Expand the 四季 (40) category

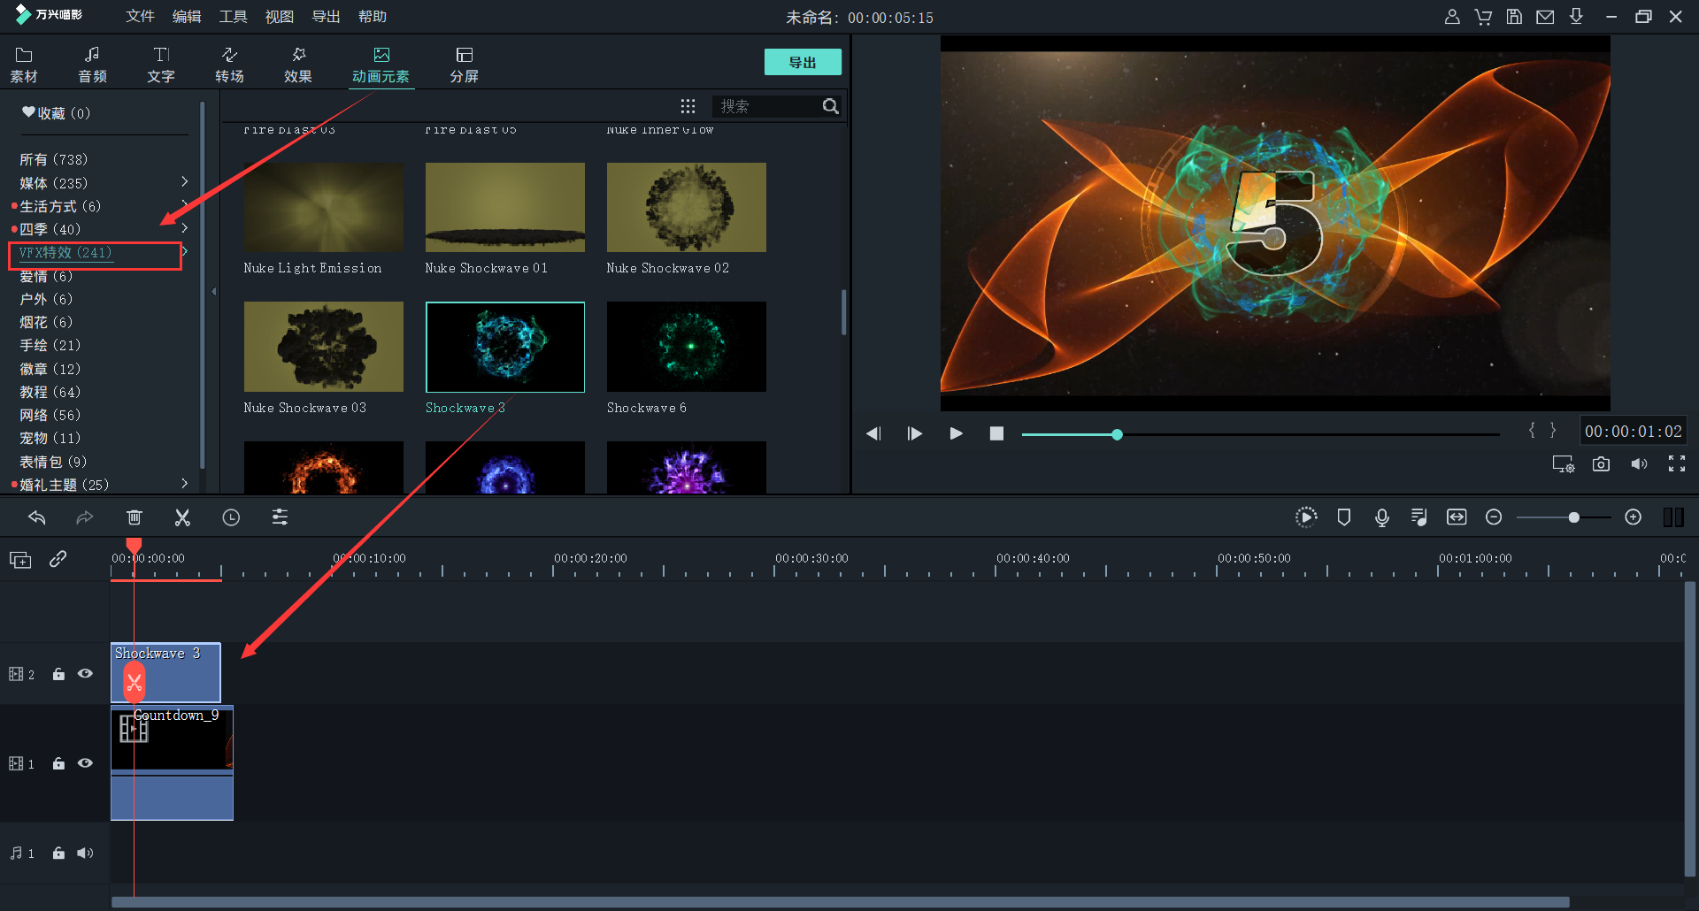point(184,228)
